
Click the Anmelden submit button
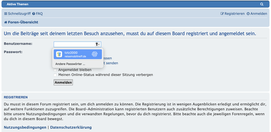pos(63,82)
